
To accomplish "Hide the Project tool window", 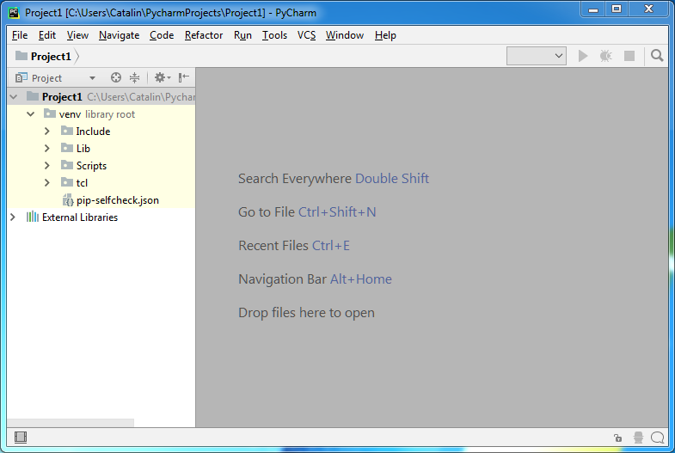I will tap(184, 77).
